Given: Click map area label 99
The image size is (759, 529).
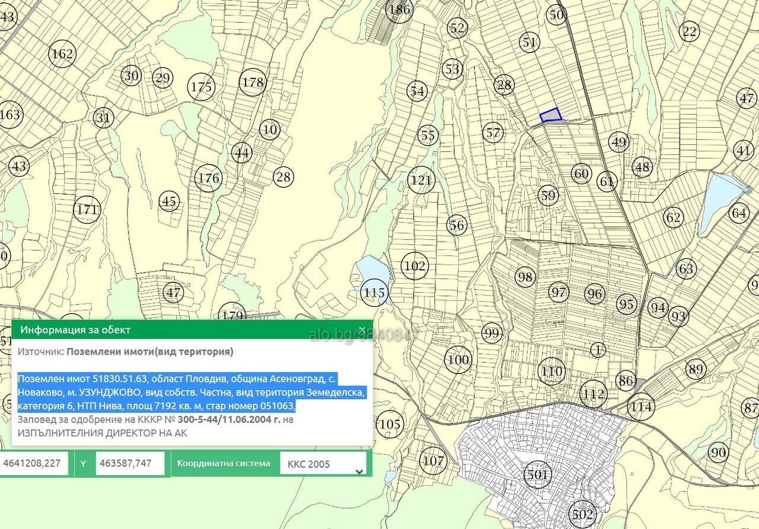Looking at the screenshot, I should (x=492, y=332).
